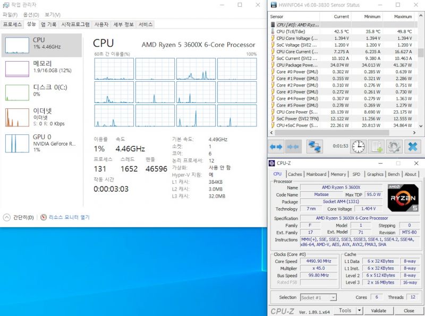Switch to 서비스 tab
The width and height of the screenshot is (425, 316).
pos(146,24)
